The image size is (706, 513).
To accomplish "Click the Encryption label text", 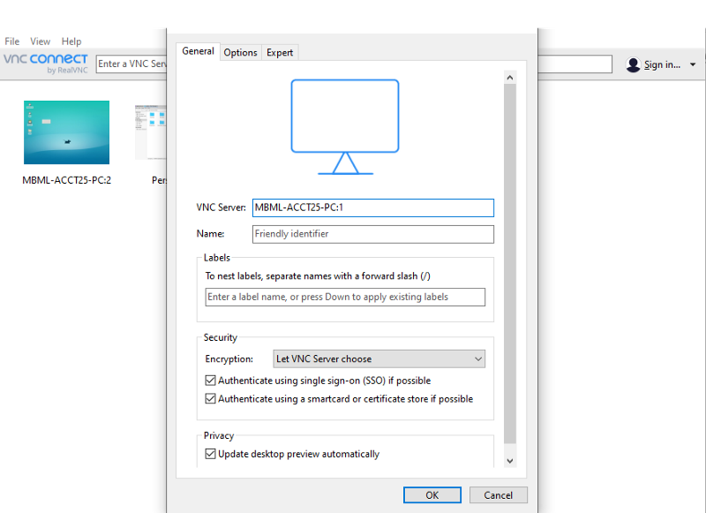I will click(x=229, y=359).
